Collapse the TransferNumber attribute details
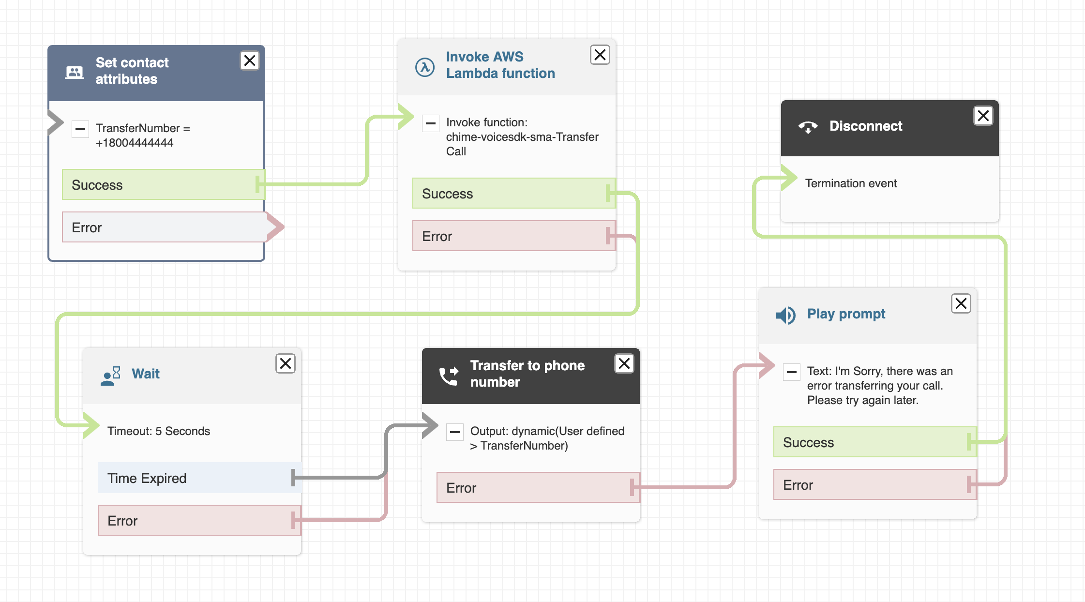 80,129
